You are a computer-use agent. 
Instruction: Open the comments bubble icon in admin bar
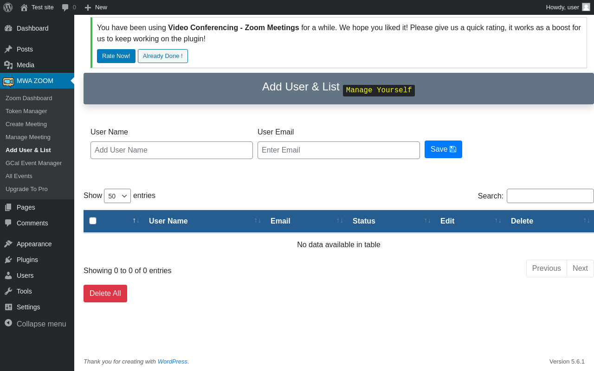click(65, 7)
